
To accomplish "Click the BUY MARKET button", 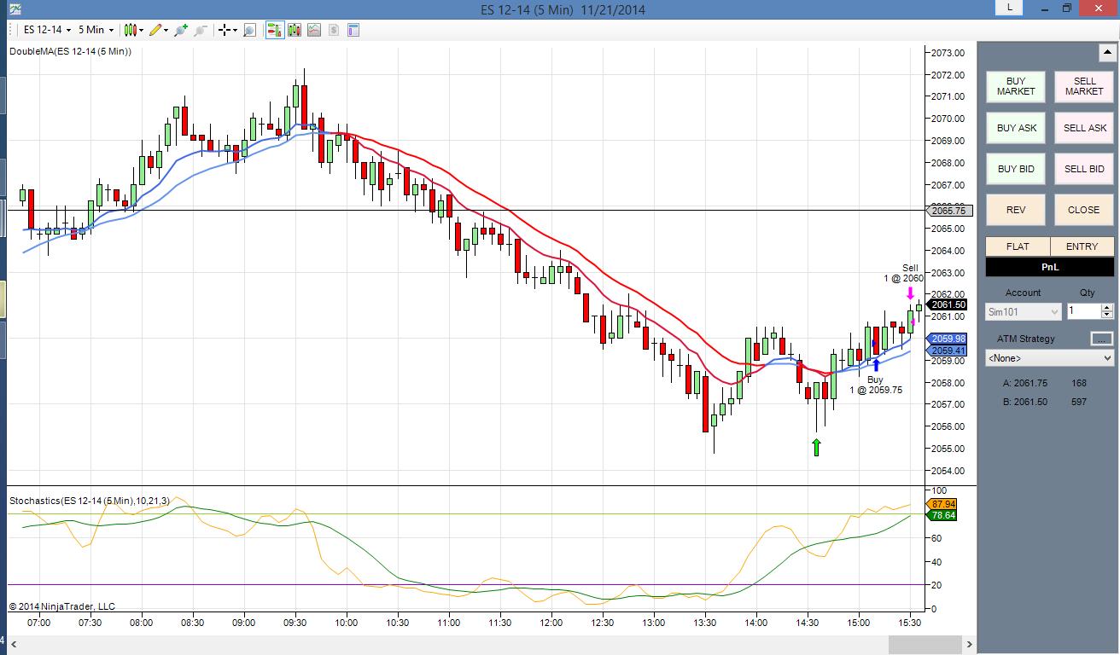I will 1016,86.
